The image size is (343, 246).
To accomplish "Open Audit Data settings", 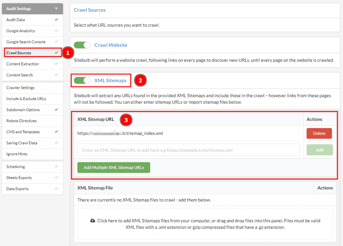I will click(32, 20).
